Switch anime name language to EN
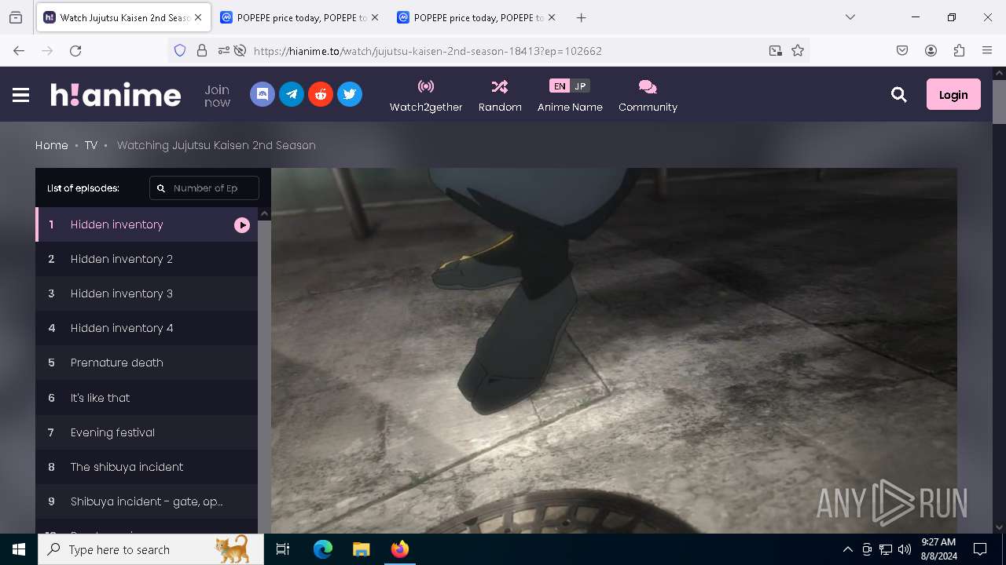Screen dimensions: 1006x565 [560, 86]
